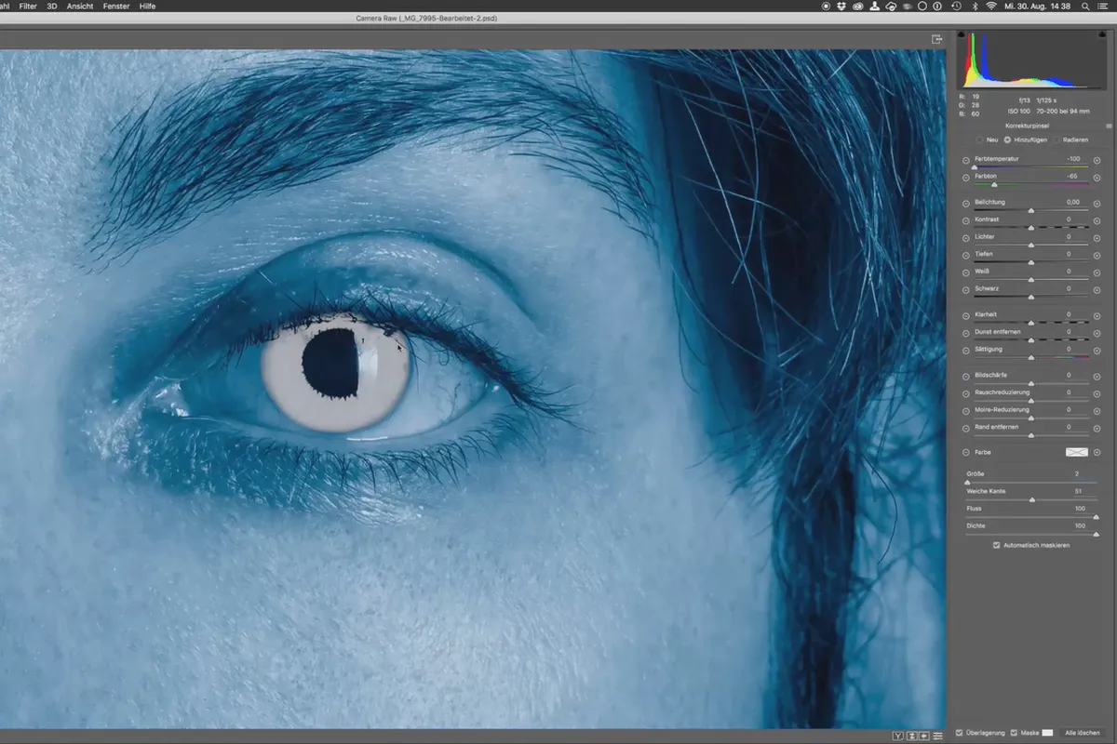Open the Farbe color swatch

click(1076, 453)
